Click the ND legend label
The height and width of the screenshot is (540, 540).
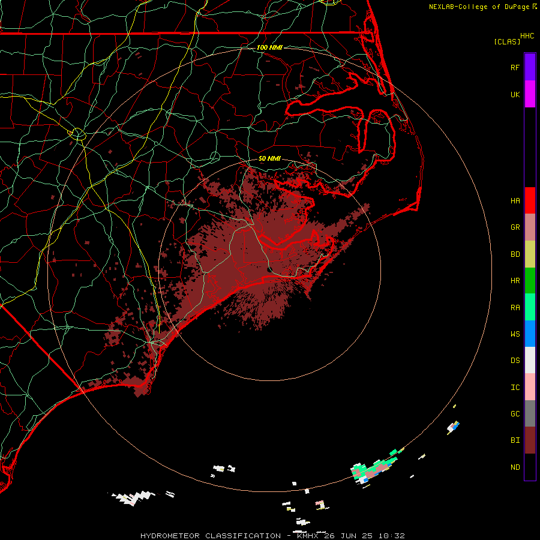tap(515, 467)
